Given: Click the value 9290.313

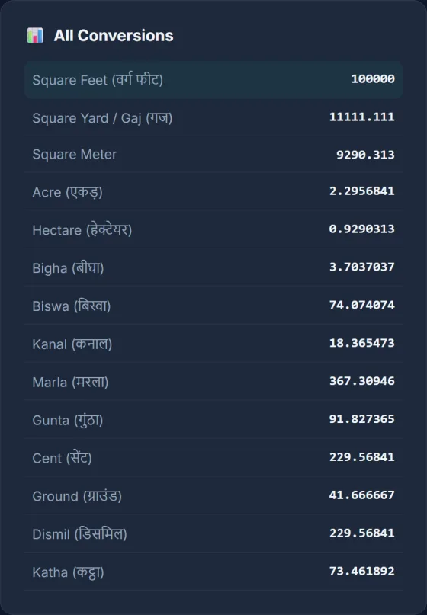Looking at the screenshot, I should tap(365, 155).
